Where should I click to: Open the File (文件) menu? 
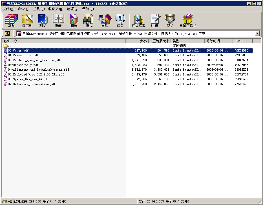pos(8,9)
